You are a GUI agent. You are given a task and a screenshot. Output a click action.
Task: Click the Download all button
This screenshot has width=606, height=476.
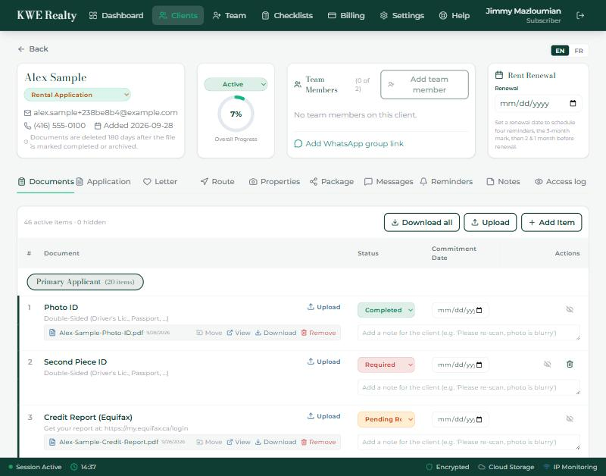point(422,222)
